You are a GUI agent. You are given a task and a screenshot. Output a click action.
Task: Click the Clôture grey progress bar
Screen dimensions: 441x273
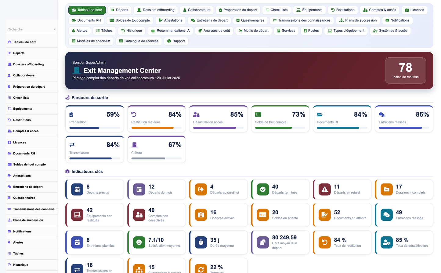157,158
